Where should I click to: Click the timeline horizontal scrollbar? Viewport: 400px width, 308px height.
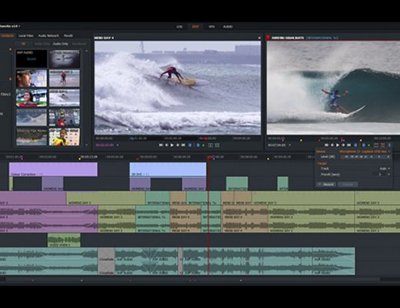click(x=192, y=280)
